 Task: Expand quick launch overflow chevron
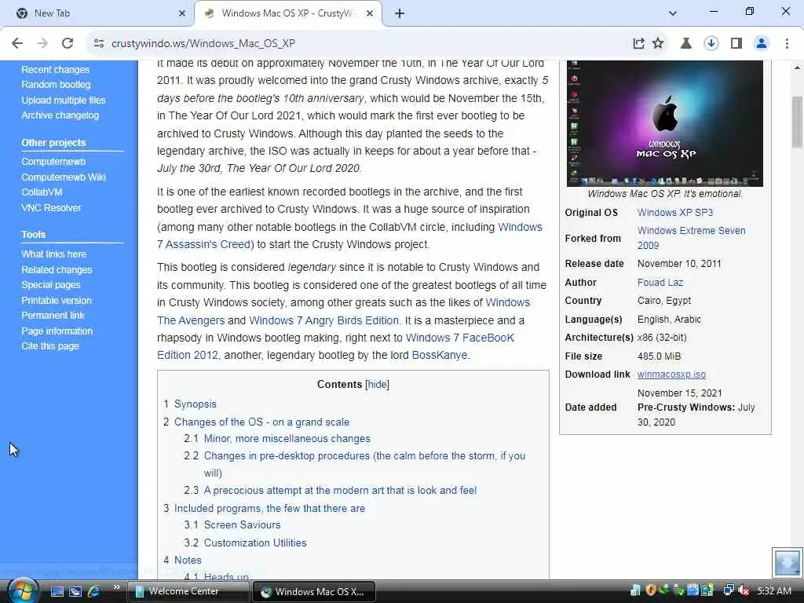tap(116, 587)
